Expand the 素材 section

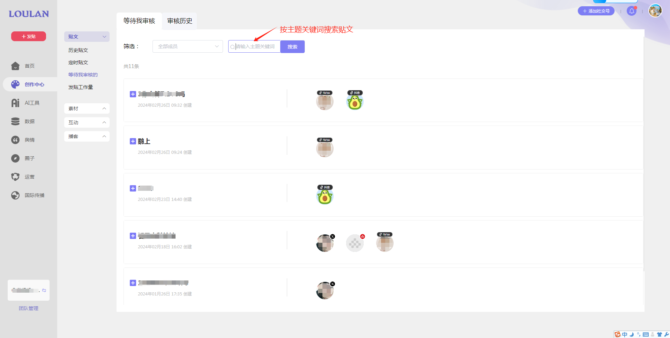click(87, 108)
